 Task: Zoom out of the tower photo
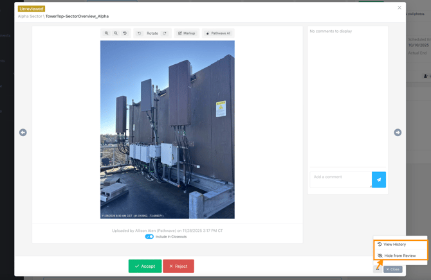(x=116, y=33)
